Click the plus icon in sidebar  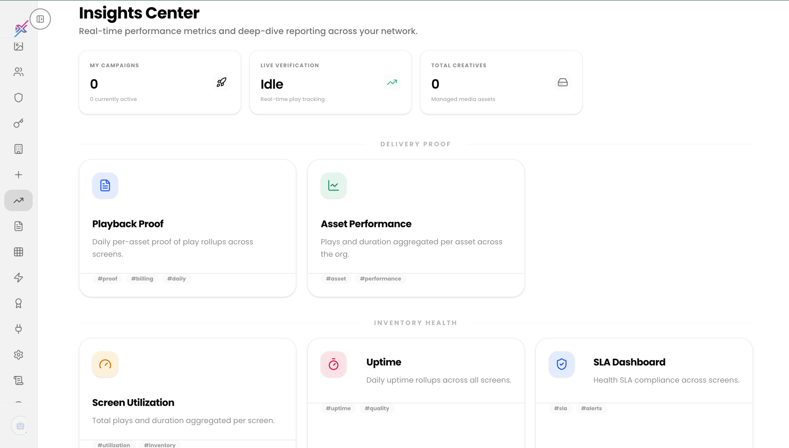pos(19,175)
